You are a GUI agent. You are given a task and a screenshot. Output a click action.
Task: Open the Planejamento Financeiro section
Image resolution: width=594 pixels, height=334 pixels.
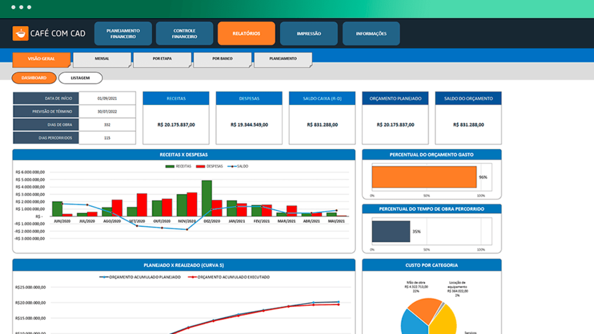pos(123,33)
